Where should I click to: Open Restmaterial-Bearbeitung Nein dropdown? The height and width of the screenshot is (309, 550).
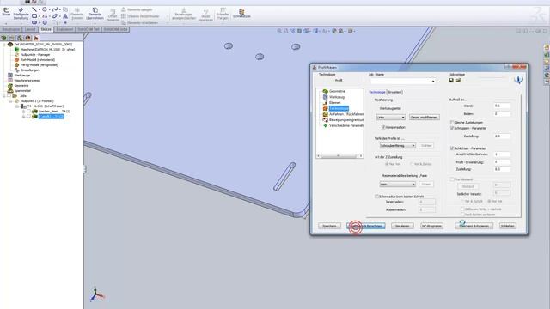[398, 184]
